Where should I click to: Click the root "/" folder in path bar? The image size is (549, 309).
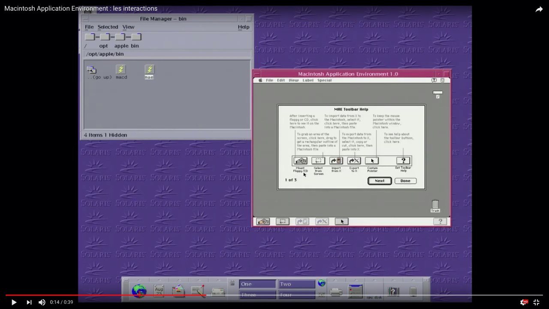(89, 37)
